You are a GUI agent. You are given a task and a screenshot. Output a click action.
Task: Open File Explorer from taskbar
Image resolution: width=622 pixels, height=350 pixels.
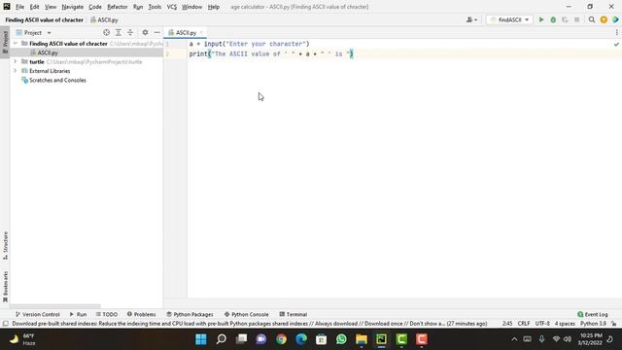(362, 339)
